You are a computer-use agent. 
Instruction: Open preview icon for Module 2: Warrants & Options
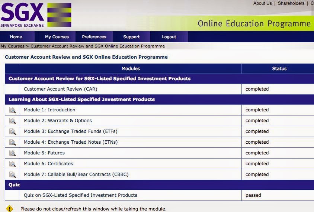(12, 121)
